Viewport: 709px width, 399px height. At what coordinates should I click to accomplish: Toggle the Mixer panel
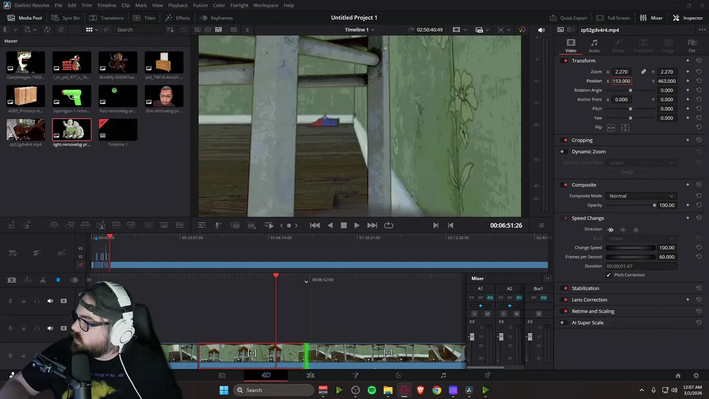click(x=651, y=18)
